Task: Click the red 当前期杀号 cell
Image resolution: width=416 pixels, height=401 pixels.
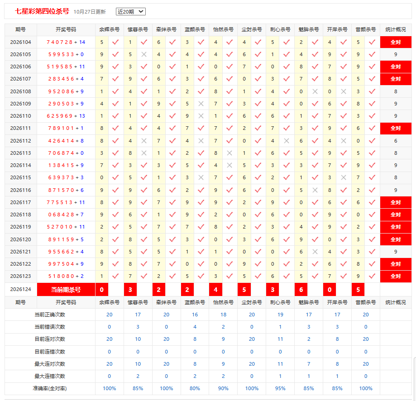Action: pyautogui.click(x=66, y=290)
